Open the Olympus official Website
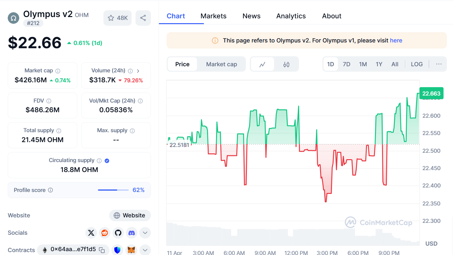Image resolution: width=453 pixels, height=255 pixels. pyautogui.click(x=130, y=215)
